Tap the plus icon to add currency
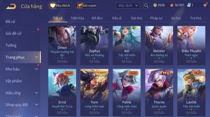Image resolution: width=210 pixels, height=117 pixels. pyautogui.click(x=205, y=5)
